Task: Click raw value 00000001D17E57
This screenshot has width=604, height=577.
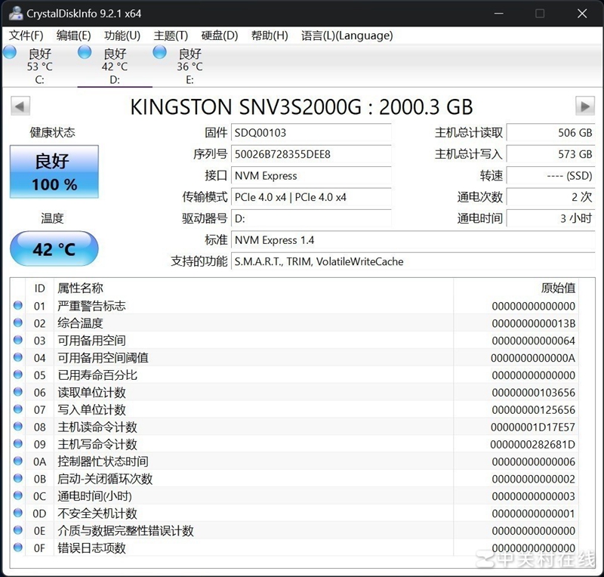Action: (533, 427)
